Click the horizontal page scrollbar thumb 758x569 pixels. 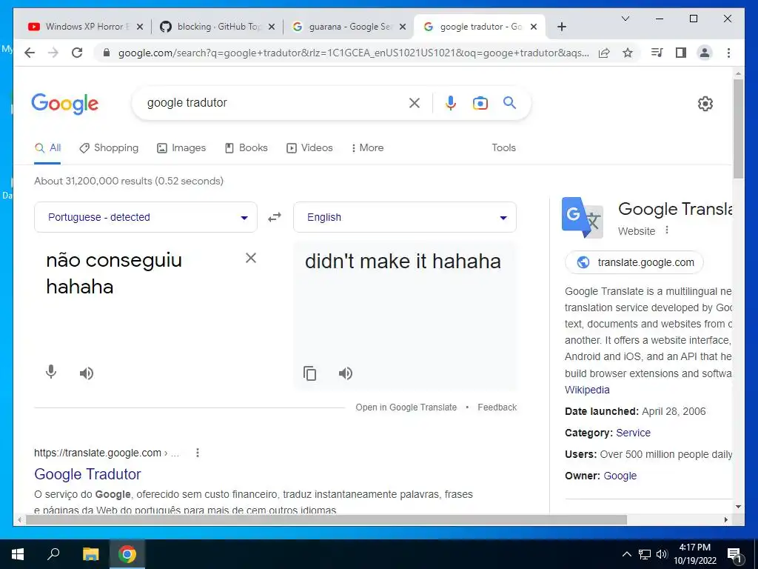(x=326, y=520)
